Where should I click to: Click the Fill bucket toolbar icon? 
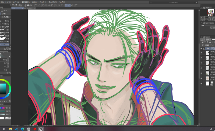[x=49, y=5]
